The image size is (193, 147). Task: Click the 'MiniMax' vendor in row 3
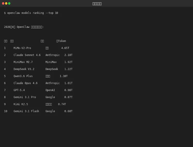51,62
